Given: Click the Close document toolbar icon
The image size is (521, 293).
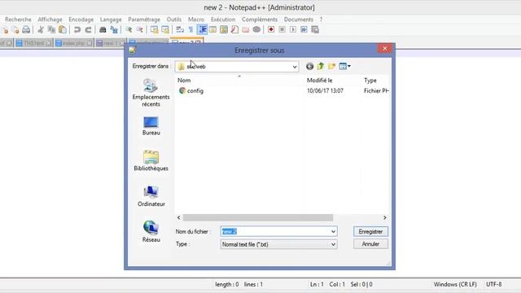Looking at the screenshot, I should (x=5, y=30).
